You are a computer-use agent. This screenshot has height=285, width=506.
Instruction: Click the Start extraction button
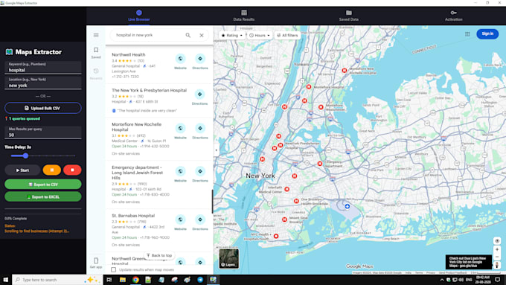[22, 170]
